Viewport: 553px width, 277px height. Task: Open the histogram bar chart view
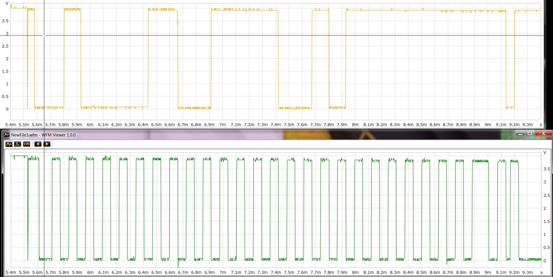pyautogui.click(x=18, y=144)
